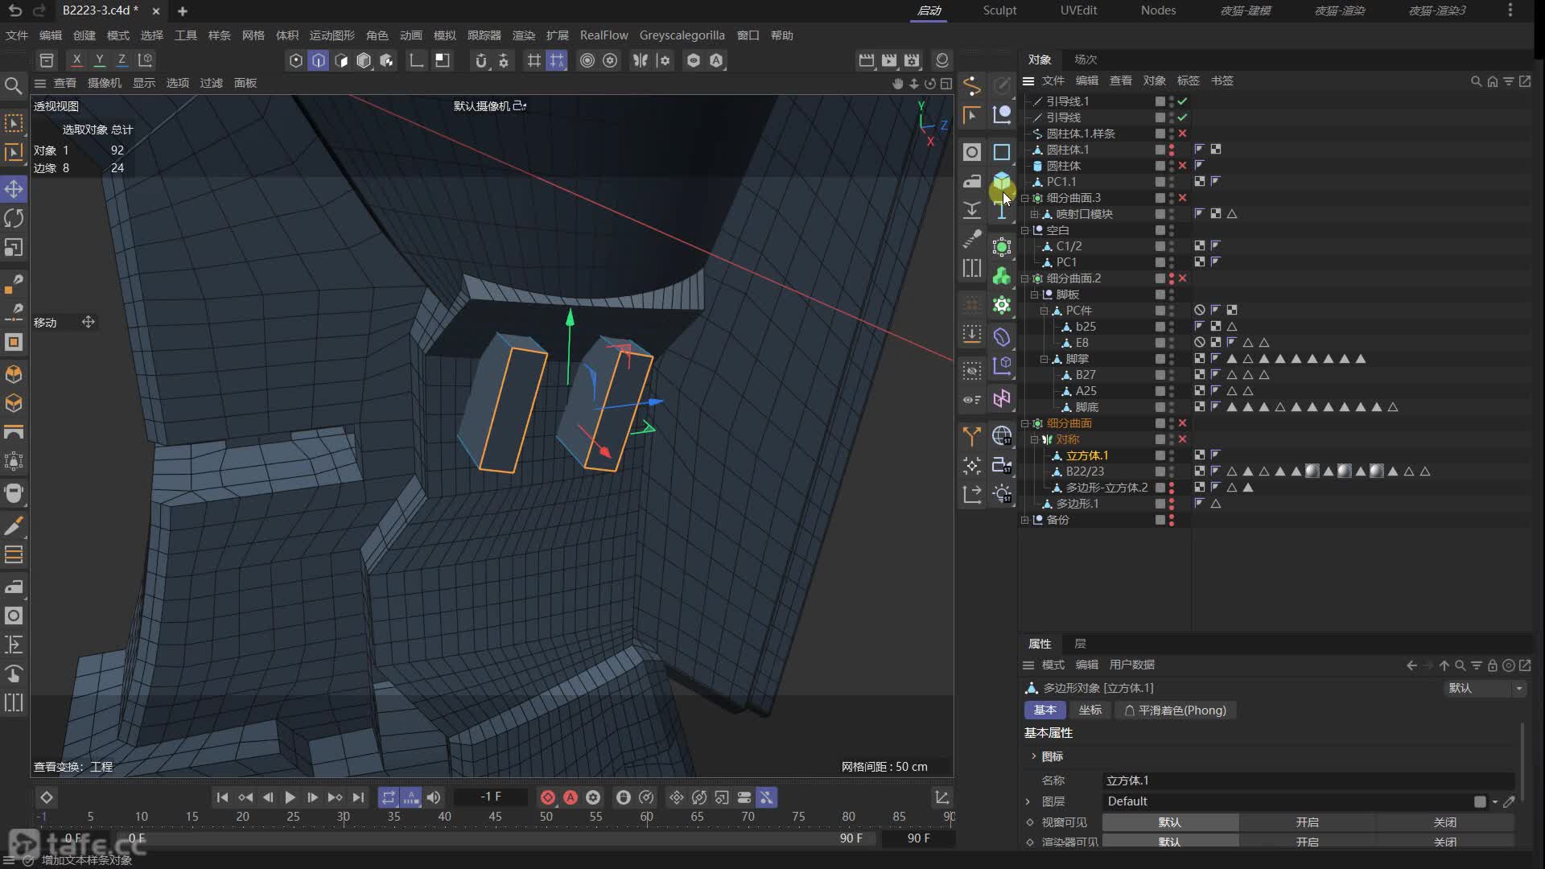
Task: Open the 运动图形 menu
Action: click(x=332, y=35)
